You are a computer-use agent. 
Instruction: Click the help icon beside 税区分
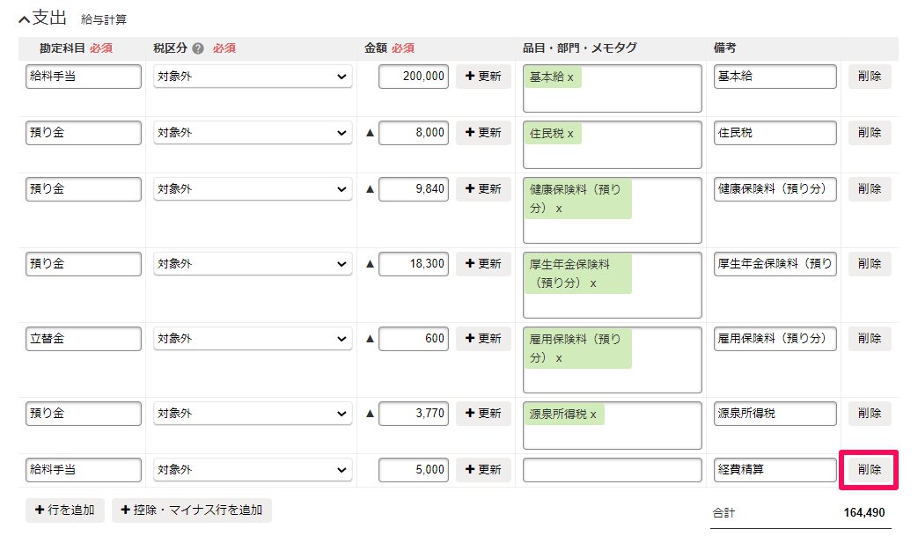point(198,48)
